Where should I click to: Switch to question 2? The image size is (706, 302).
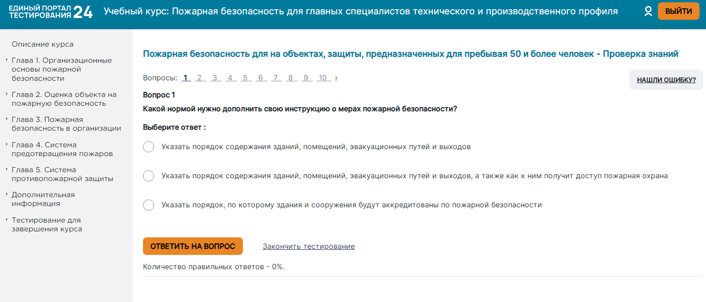pos(200,78)
